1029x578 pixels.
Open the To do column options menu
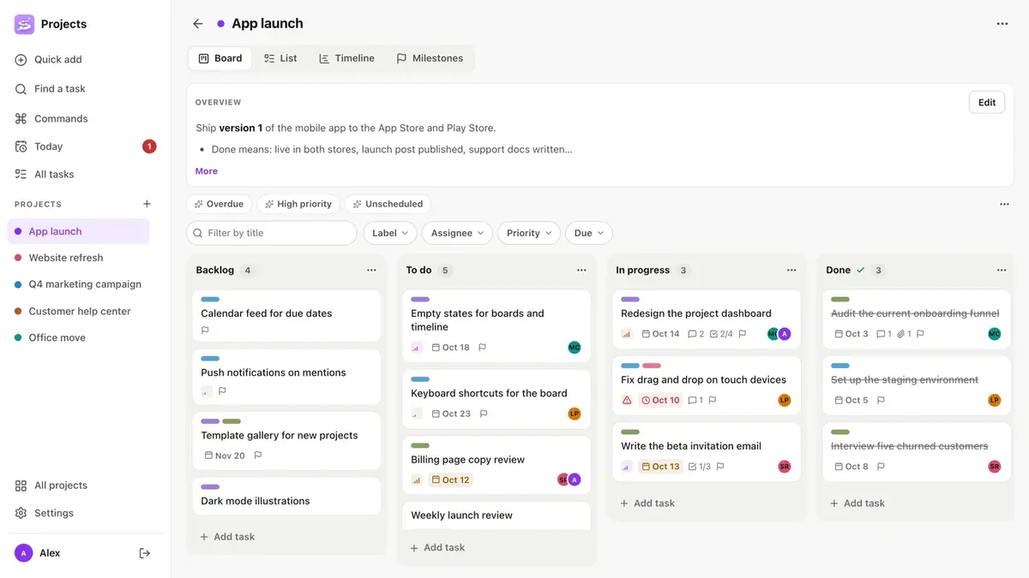581,270
